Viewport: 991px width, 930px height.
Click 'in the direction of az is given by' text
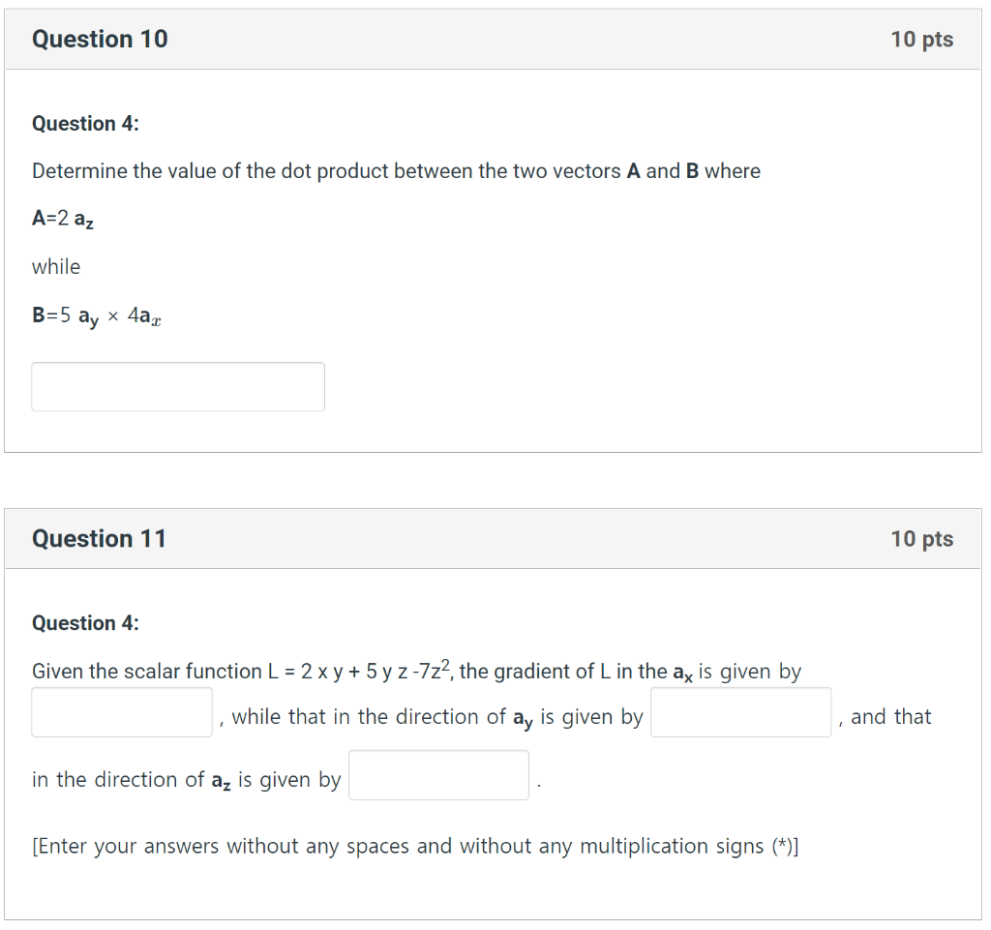coord(187,780)
